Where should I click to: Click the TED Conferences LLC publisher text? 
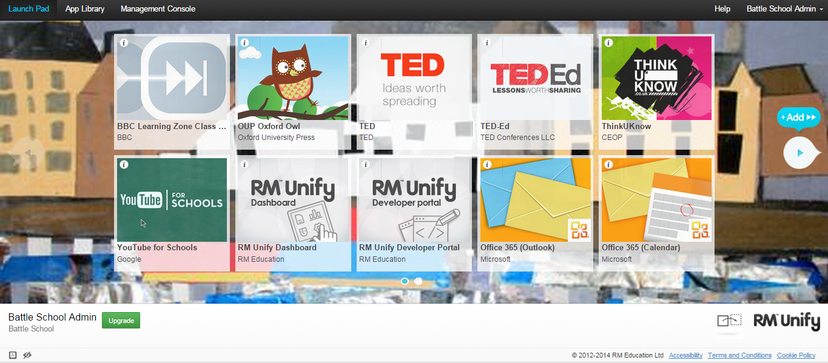tap(517, 138)
